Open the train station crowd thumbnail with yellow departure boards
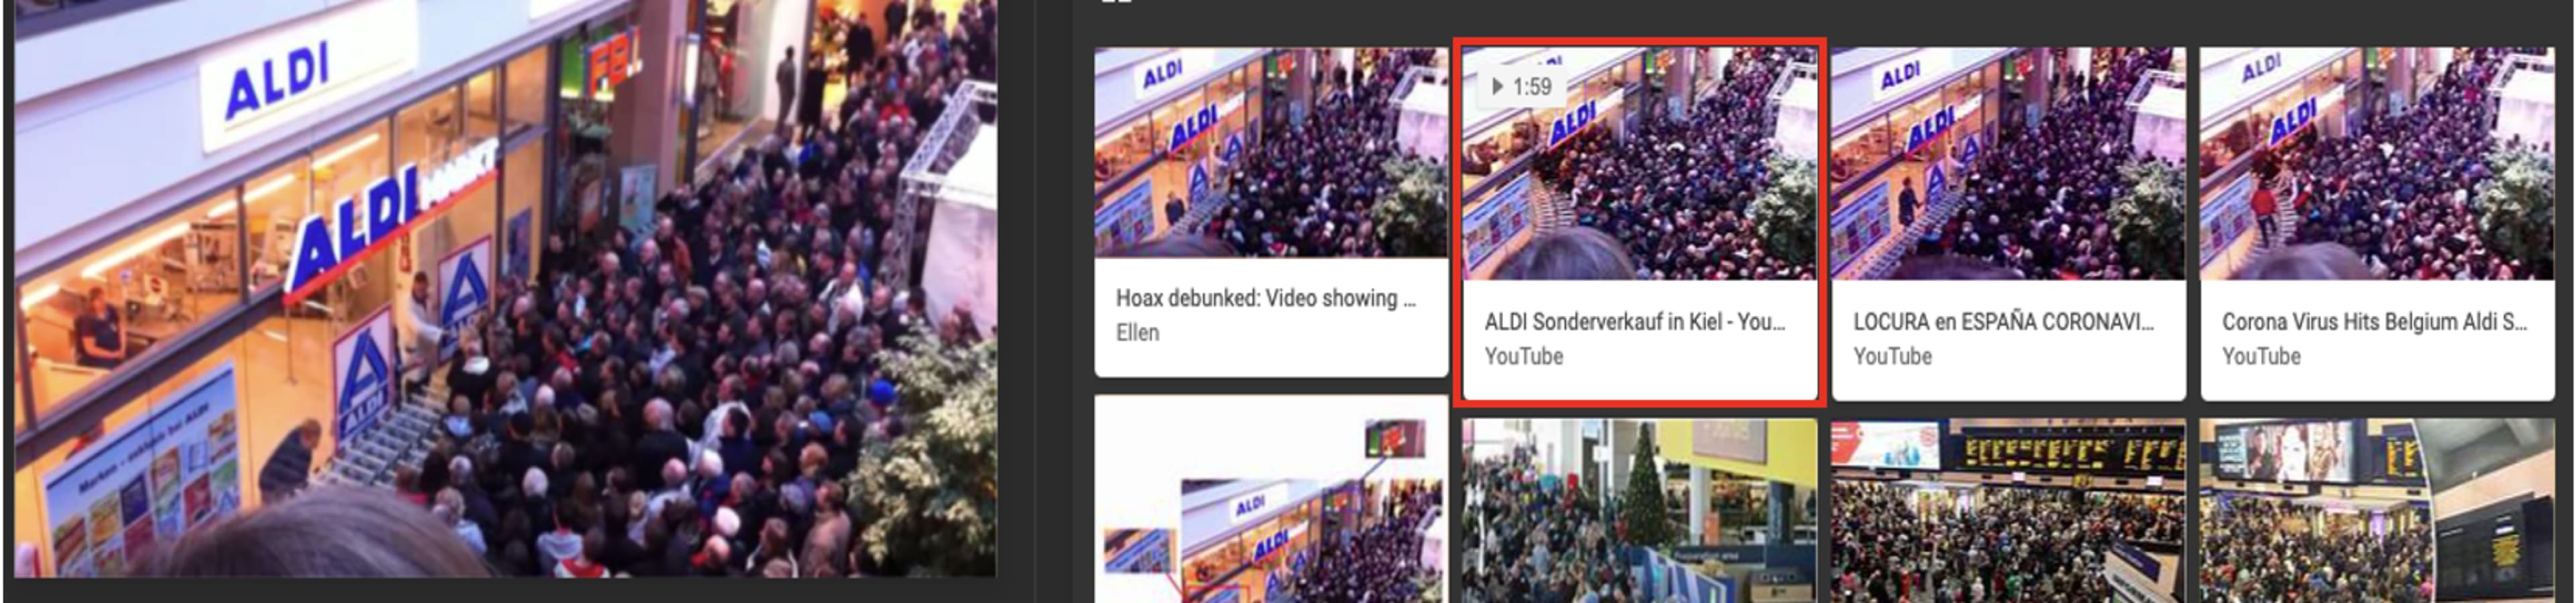The height and width of the screenshot is (603, 2576). 2008,511
